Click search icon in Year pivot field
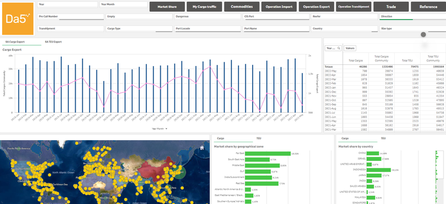Screen dimensions: 446x204 tap(339, 48)
